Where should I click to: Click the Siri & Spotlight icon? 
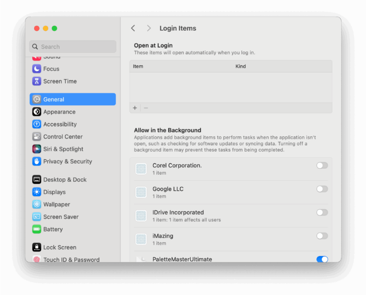(x=37, y=149)
